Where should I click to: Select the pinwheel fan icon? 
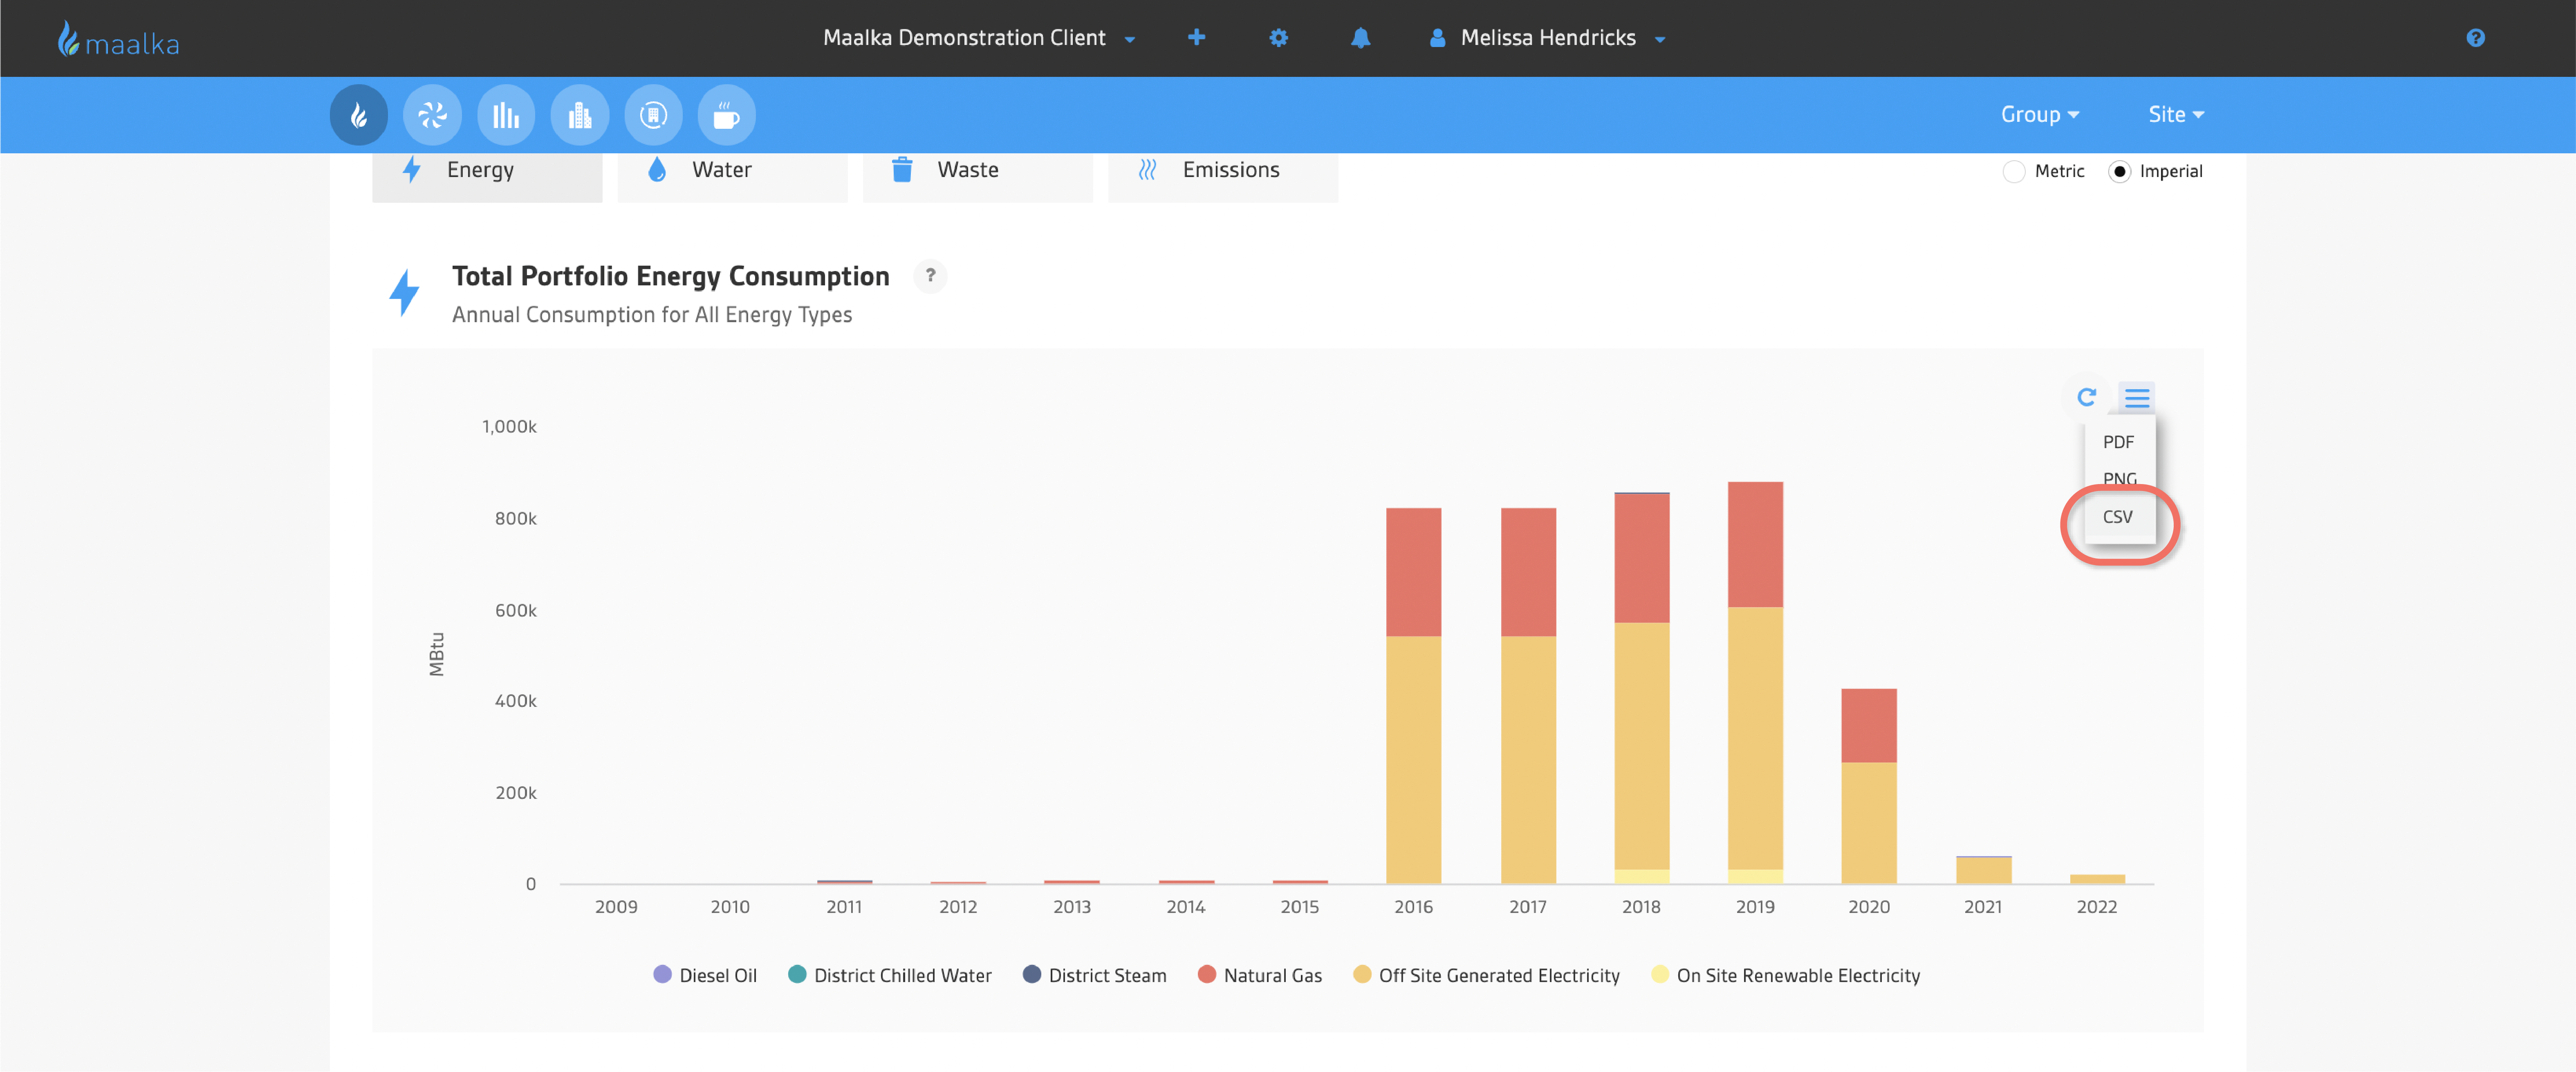[x=432, y=115]
